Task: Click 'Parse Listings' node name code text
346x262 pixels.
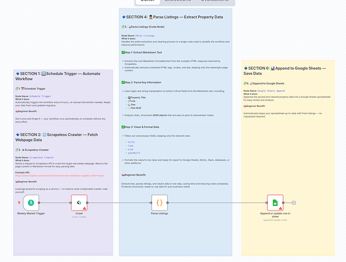Action: [x=145, y=36]
